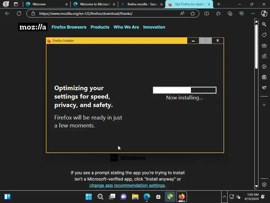Show hidden system tray icons
The width and height of the screenshot is (270, 203).
(x=224, y=197)
